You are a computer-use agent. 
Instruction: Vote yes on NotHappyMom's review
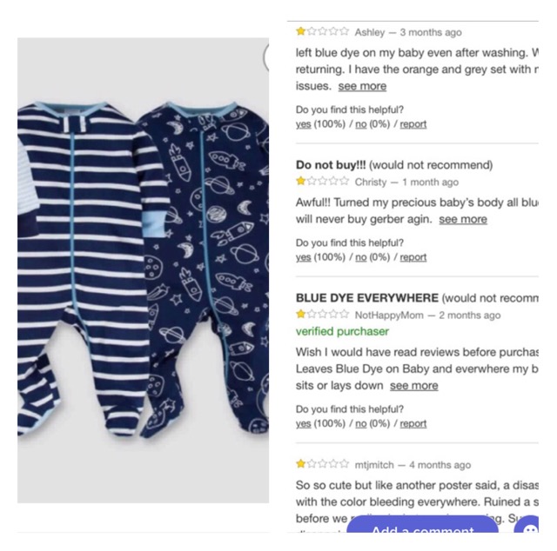coord(304,423)
